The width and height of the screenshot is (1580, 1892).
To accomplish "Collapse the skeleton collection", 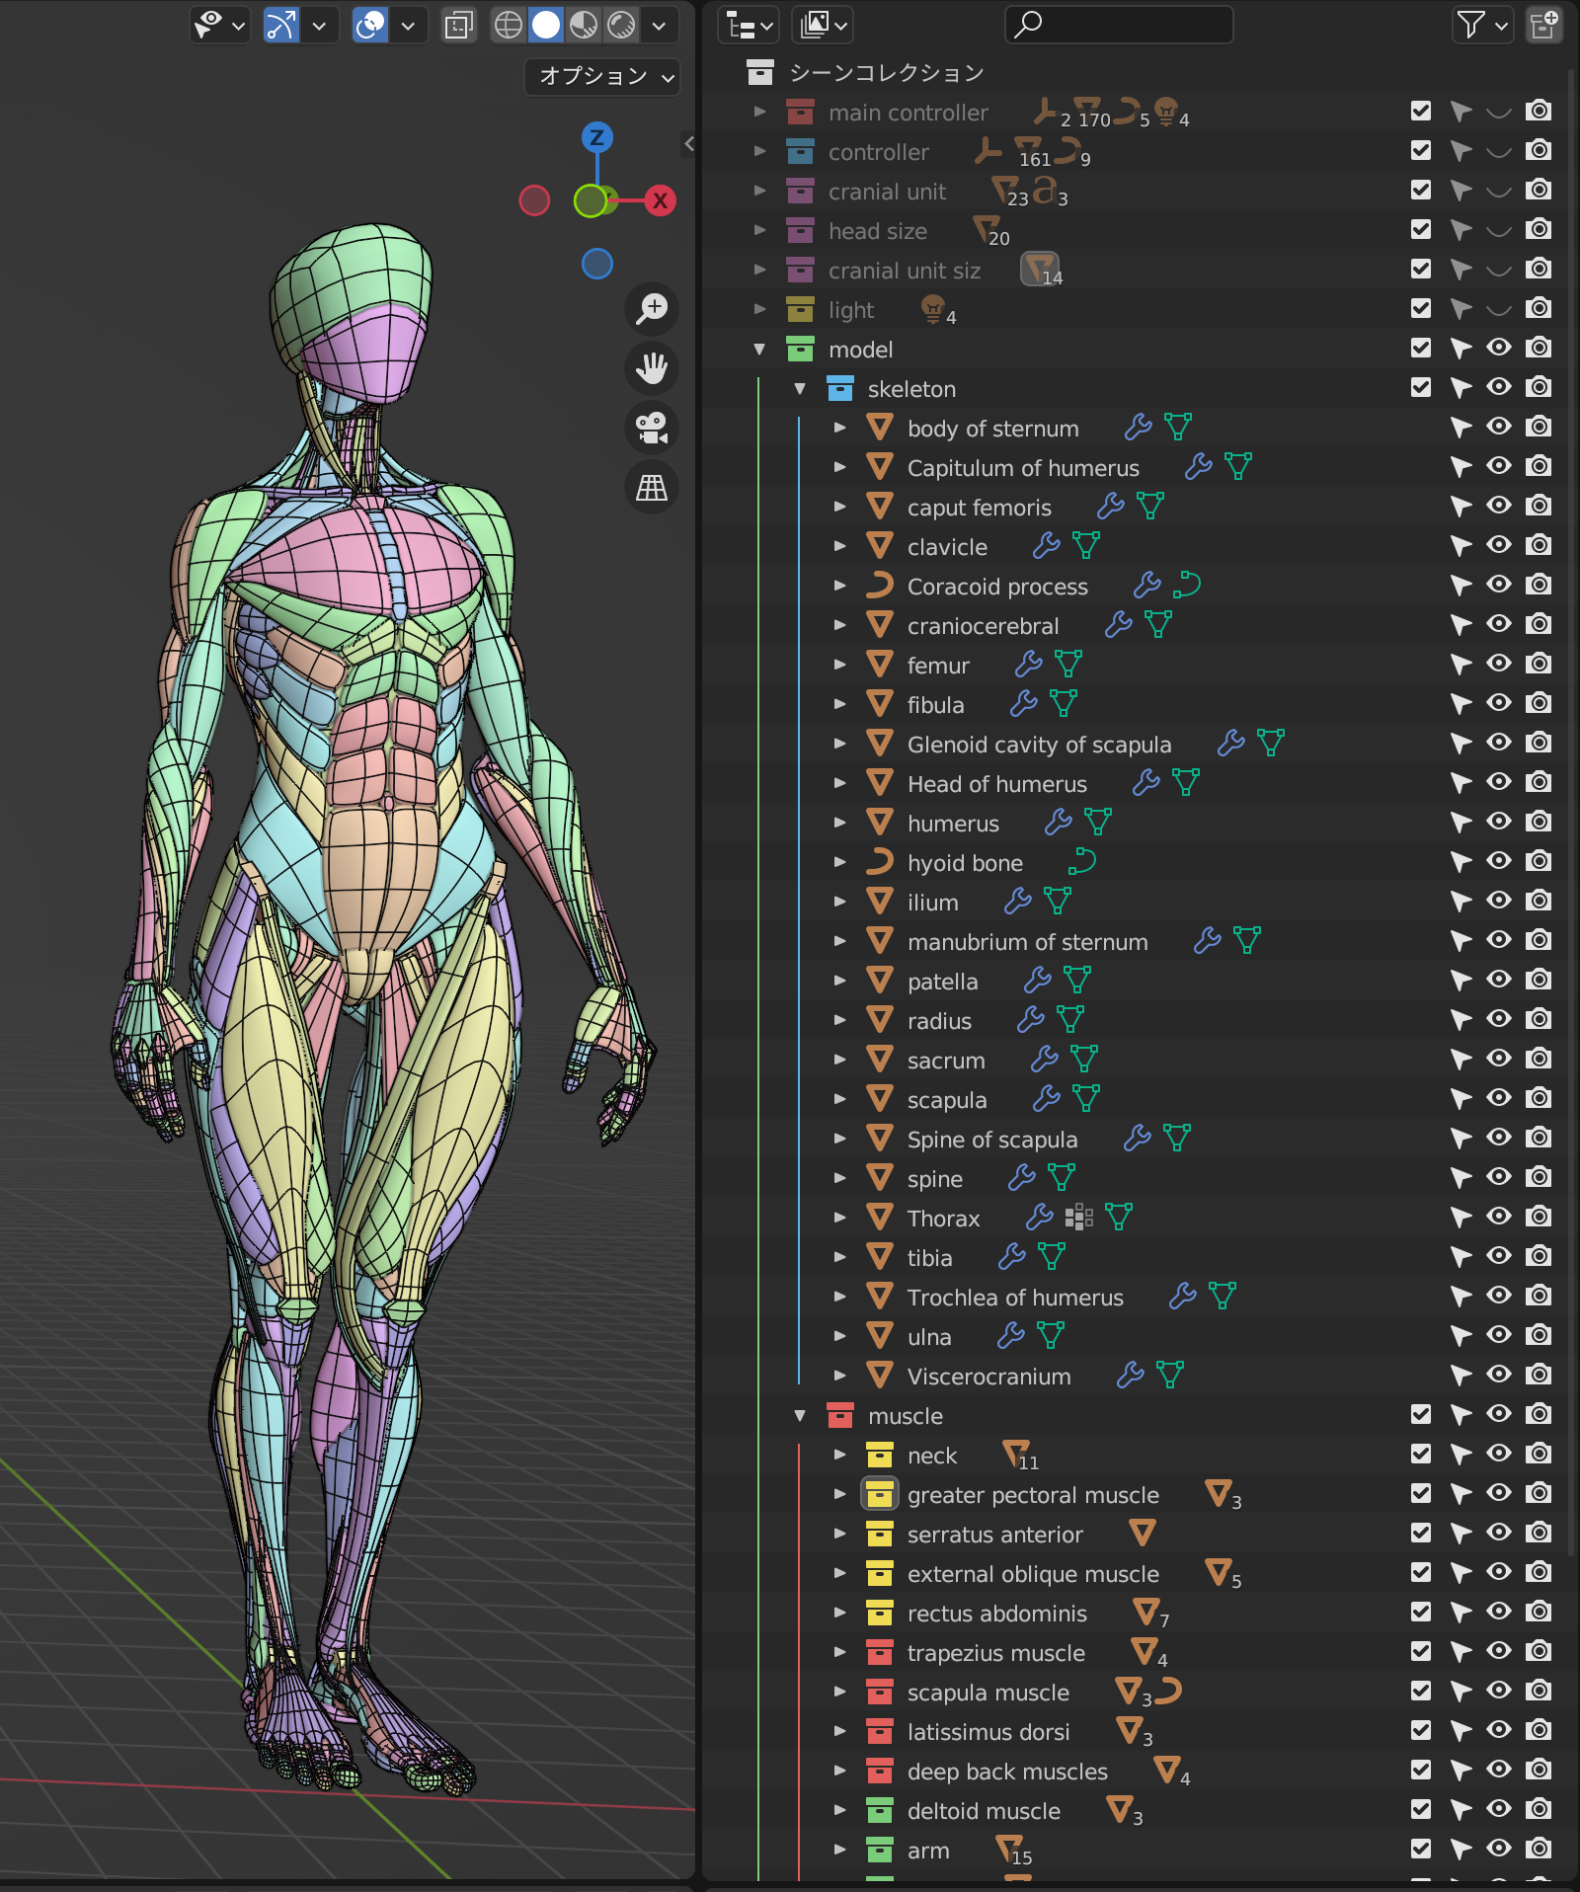I will point(798,388).
